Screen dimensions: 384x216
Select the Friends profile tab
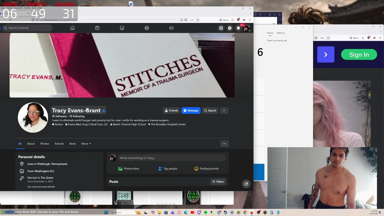click(x=59, y=144)
